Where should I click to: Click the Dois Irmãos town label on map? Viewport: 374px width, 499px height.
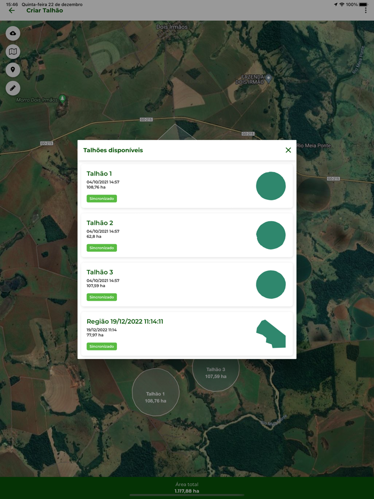(172, 27)
